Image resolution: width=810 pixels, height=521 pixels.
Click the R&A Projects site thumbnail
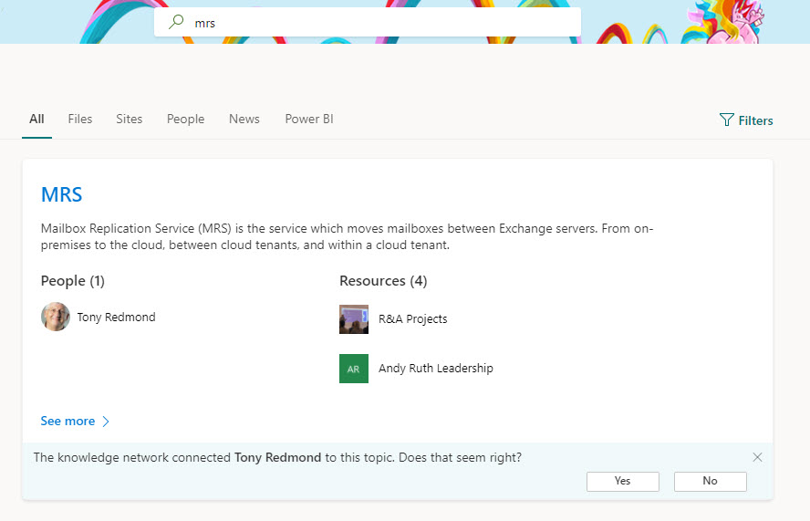pos(354,319)
